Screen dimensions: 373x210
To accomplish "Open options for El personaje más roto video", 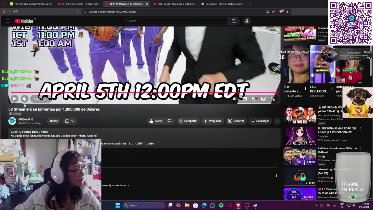I will (360, 129).
